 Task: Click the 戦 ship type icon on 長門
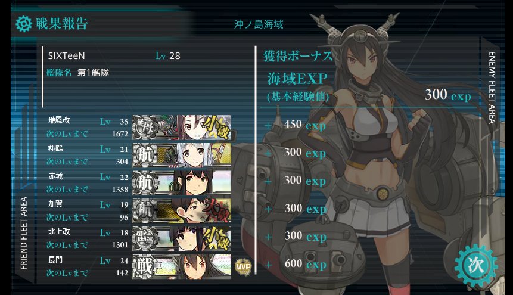point(144,266)
